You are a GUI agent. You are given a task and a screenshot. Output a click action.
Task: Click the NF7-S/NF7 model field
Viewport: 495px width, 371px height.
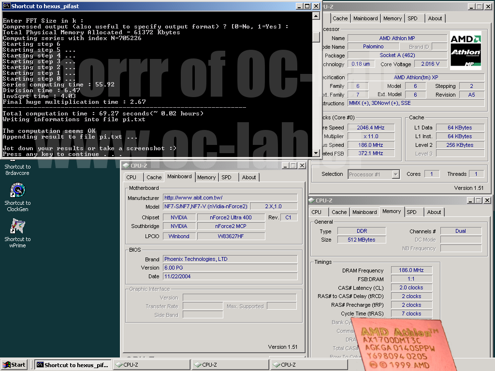[206, 206]
